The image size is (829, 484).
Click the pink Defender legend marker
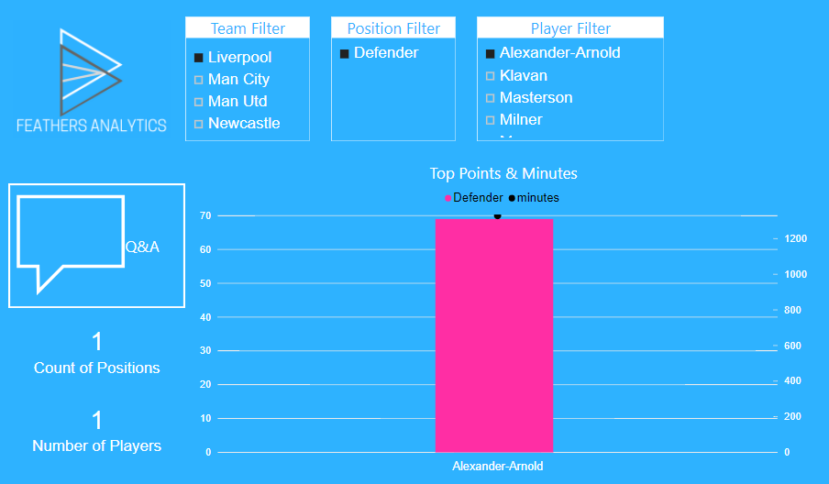pyautogui.click(x=448, y=198)
